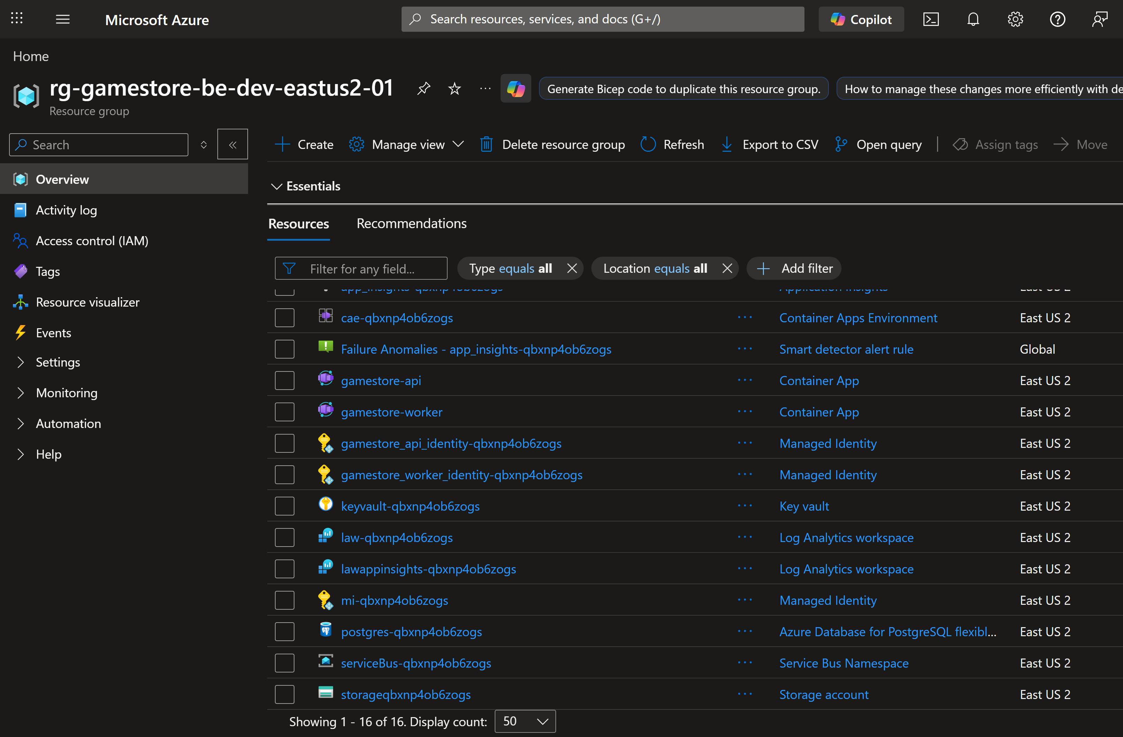Add resource group to favorites star
The width and height of the screenshot is (1123, 737).
tap(454, 88)
